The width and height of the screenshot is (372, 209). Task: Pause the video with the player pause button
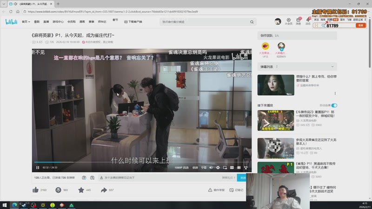pyautogui.click(x=38, y=168)
